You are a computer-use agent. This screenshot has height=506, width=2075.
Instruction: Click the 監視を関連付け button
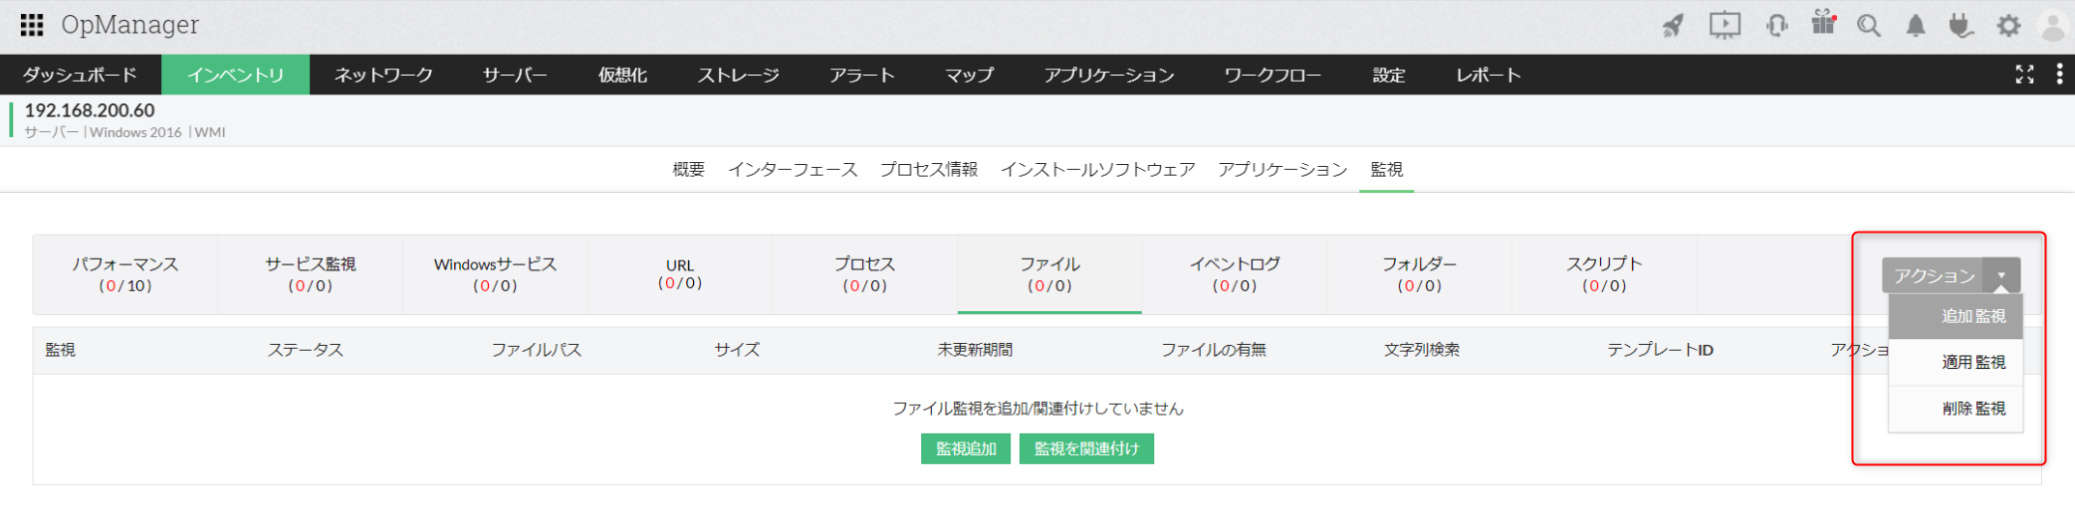coord(1086,449)
